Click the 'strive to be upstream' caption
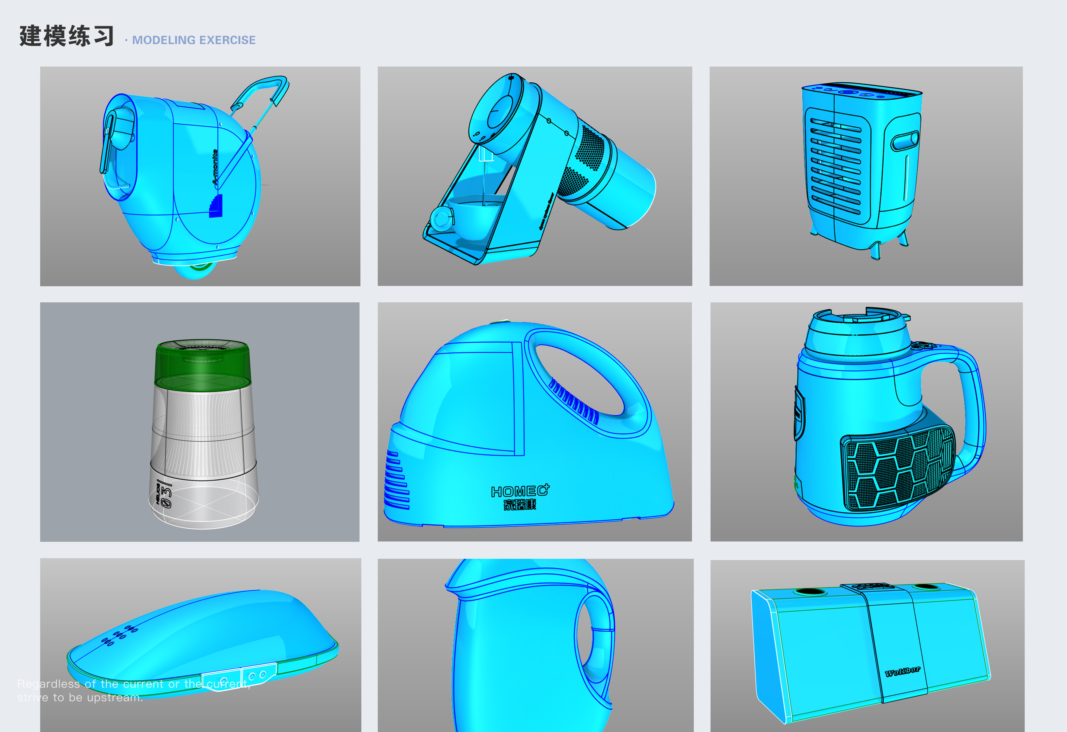 click(x=80, y=698)
